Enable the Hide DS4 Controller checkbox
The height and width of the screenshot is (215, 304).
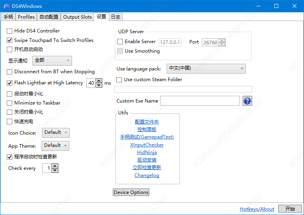9,31
